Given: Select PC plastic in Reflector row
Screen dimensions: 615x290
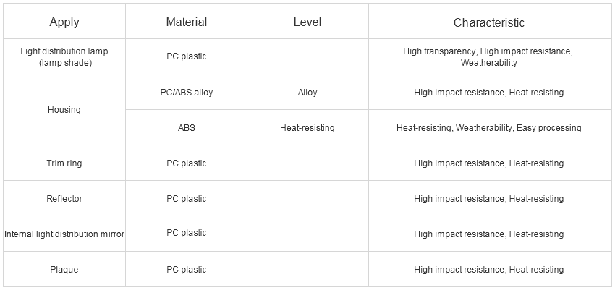Looking at the screenshot, I should (x=186, y=199).
